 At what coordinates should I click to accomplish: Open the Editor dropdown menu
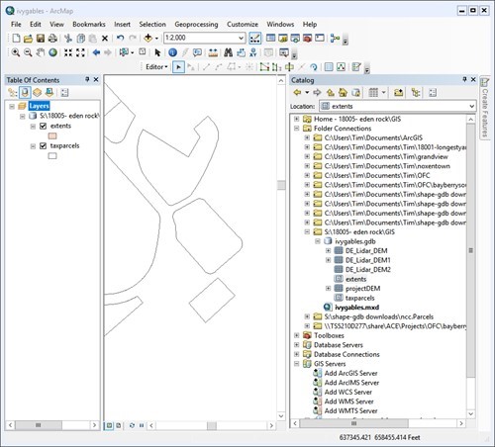156,67
